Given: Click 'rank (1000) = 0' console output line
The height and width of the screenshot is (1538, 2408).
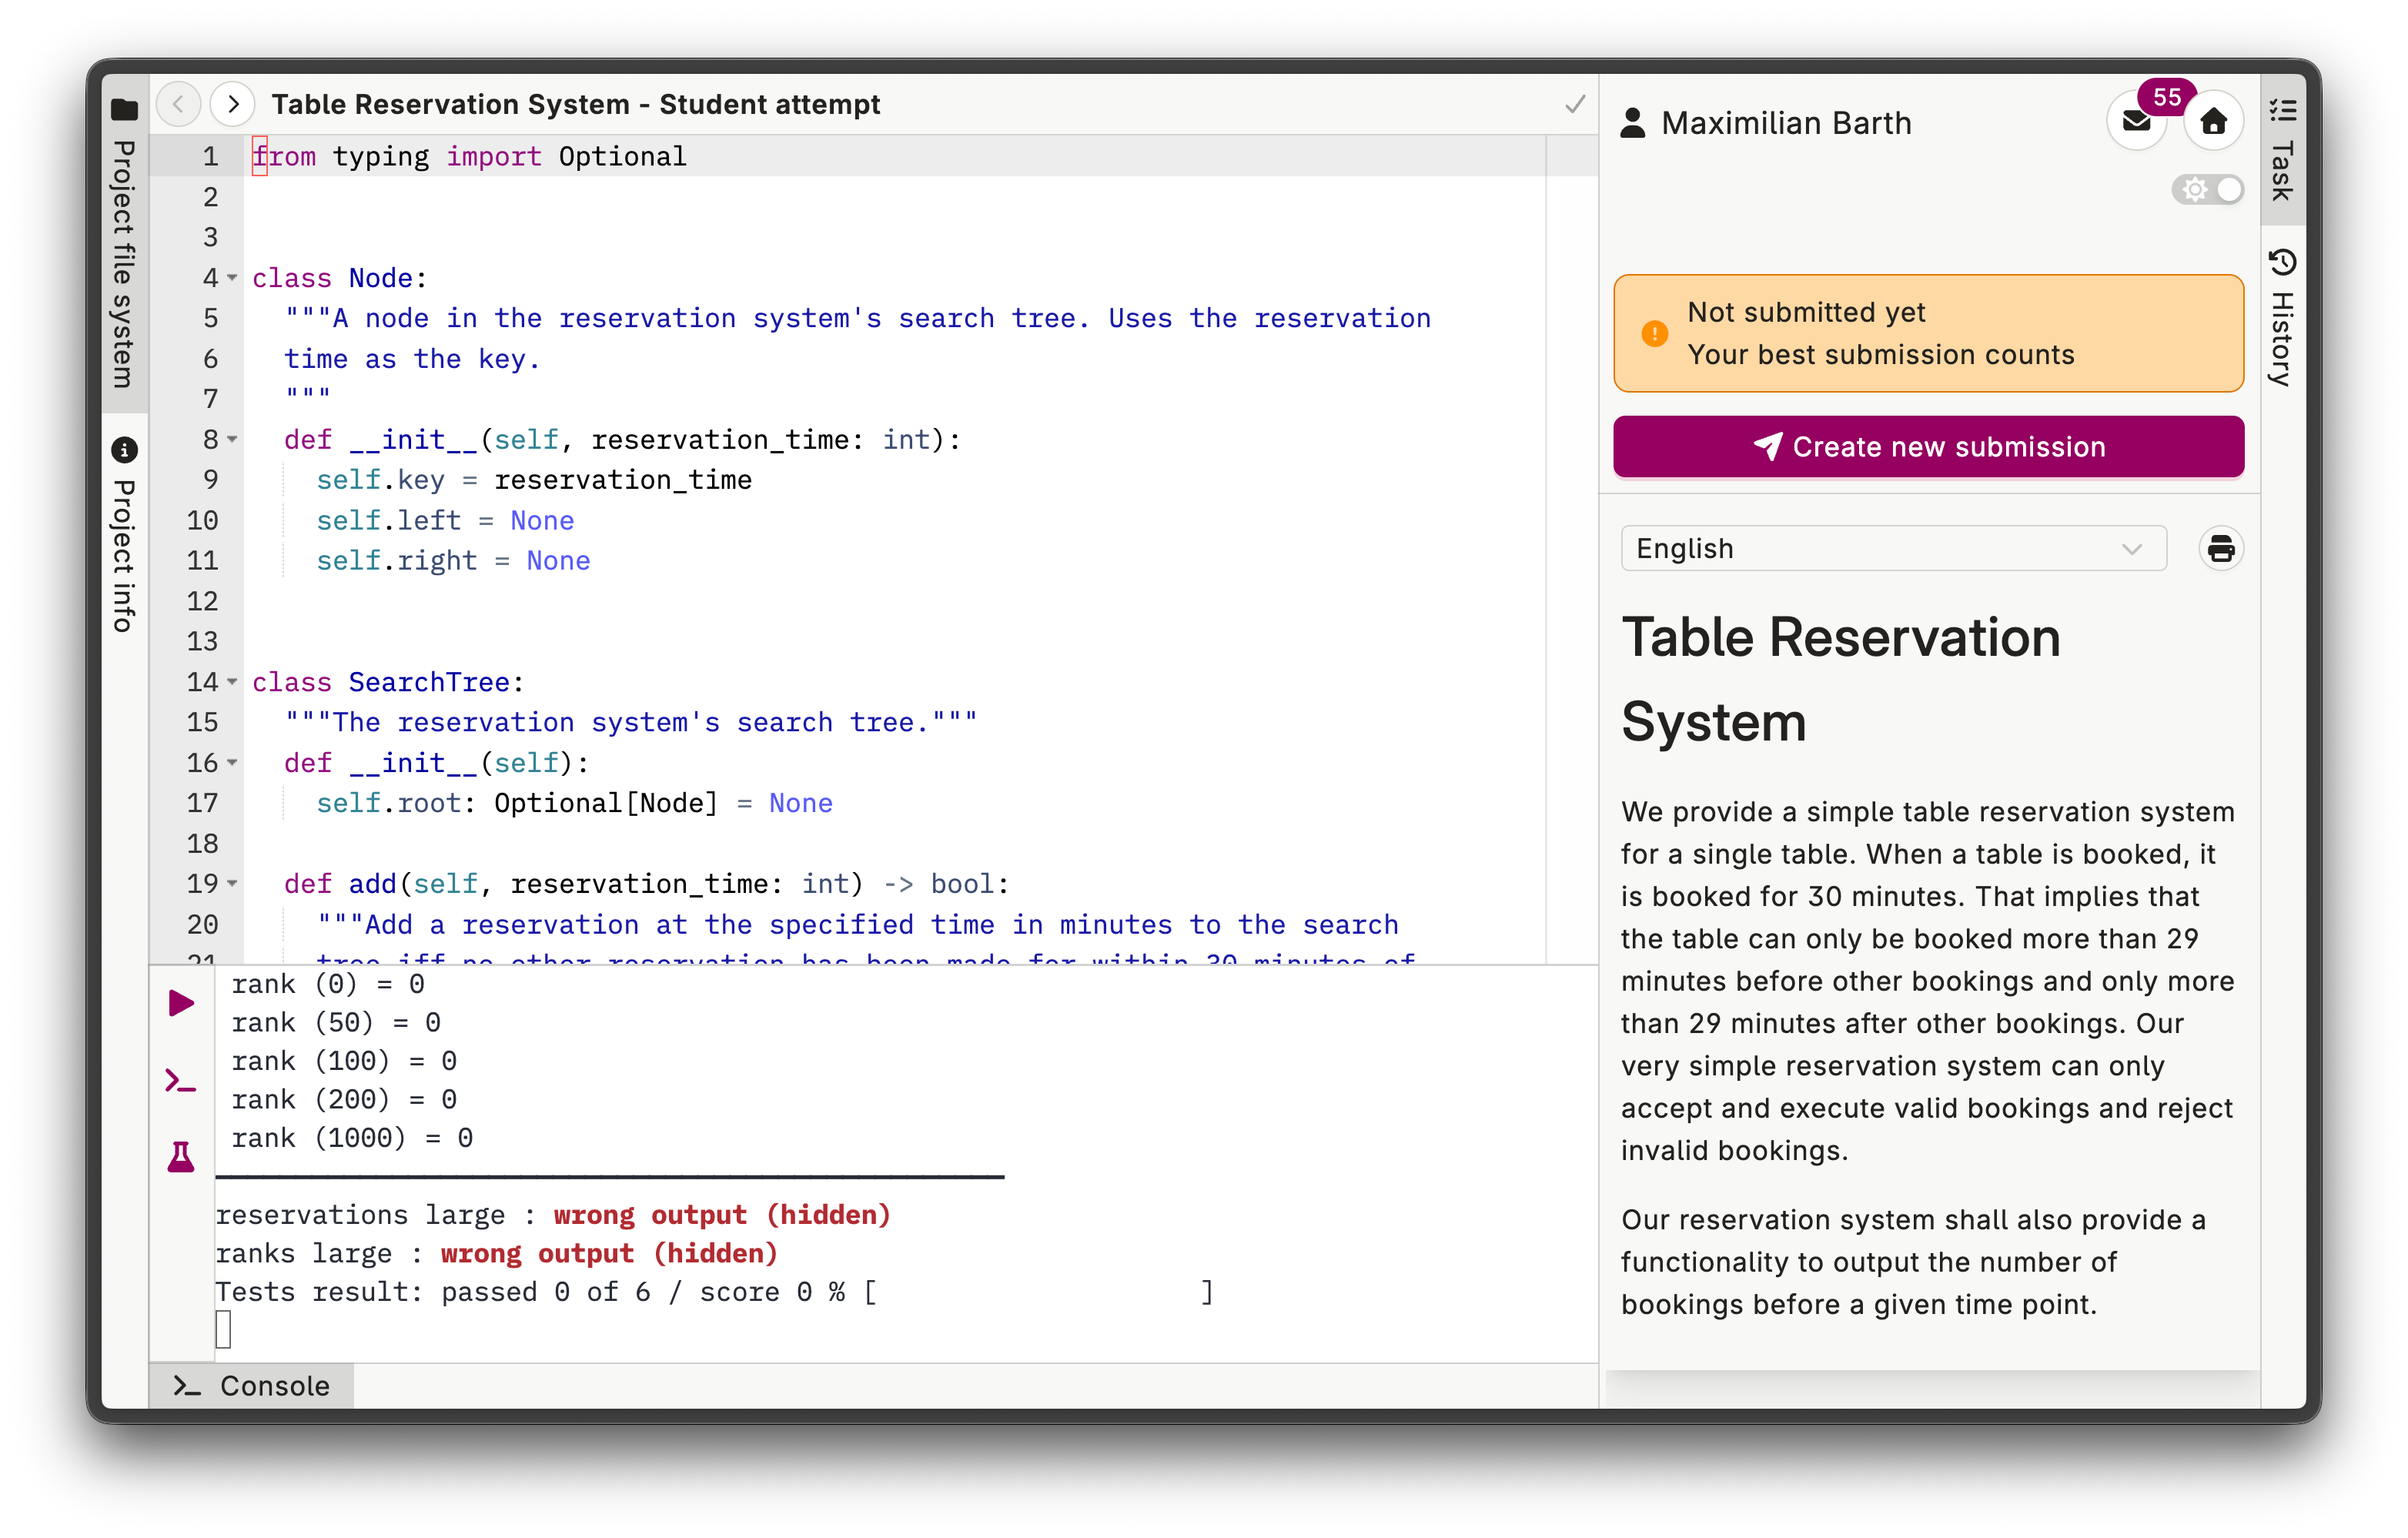Looking at the screenshot, I should [352, 1138].
